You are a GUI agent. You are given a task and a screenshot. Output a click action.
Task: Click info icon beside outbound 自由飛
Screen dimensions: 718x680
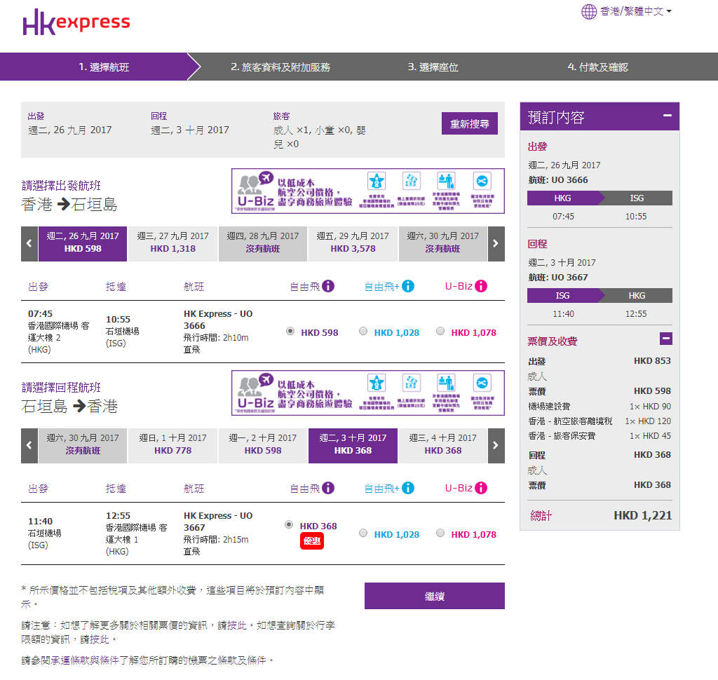pos(328,286)
